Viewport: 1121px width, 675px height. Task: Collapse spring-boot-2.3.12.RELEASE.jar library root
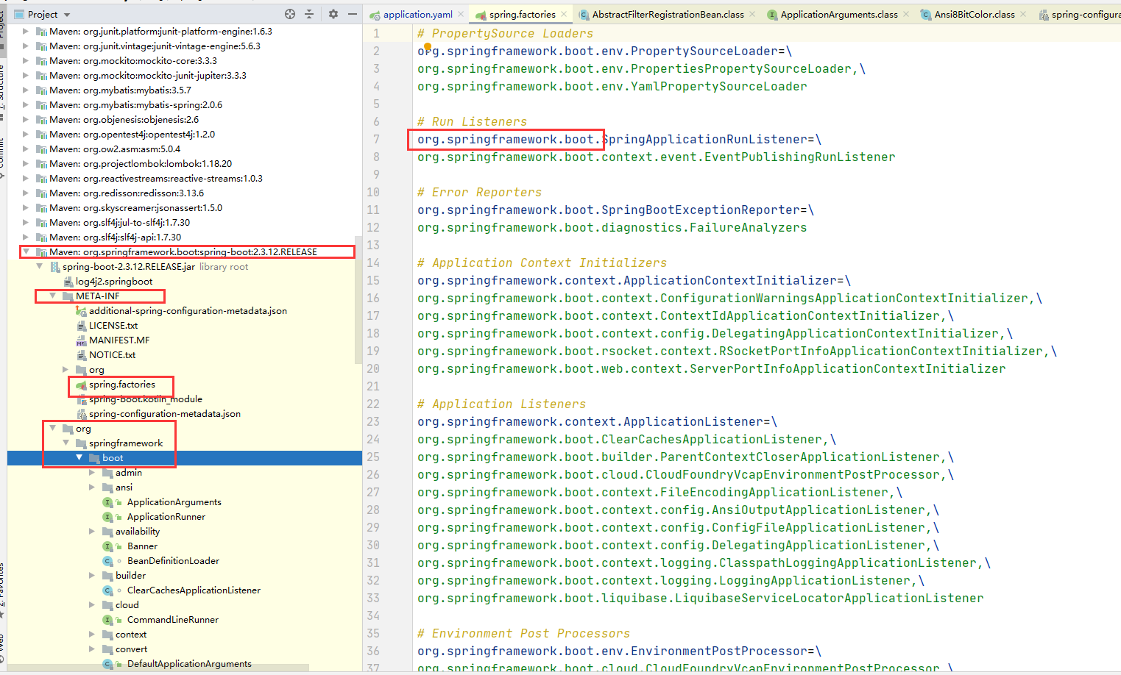(39, 266)
